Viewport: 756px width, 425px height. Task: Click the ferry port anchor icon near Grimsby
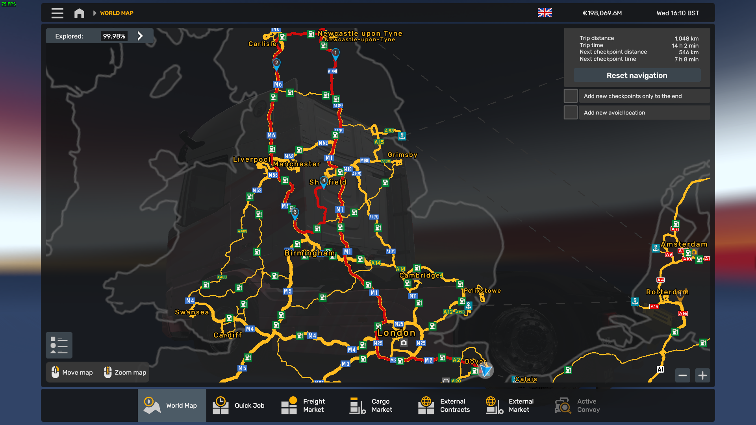(x=402, y=136)
